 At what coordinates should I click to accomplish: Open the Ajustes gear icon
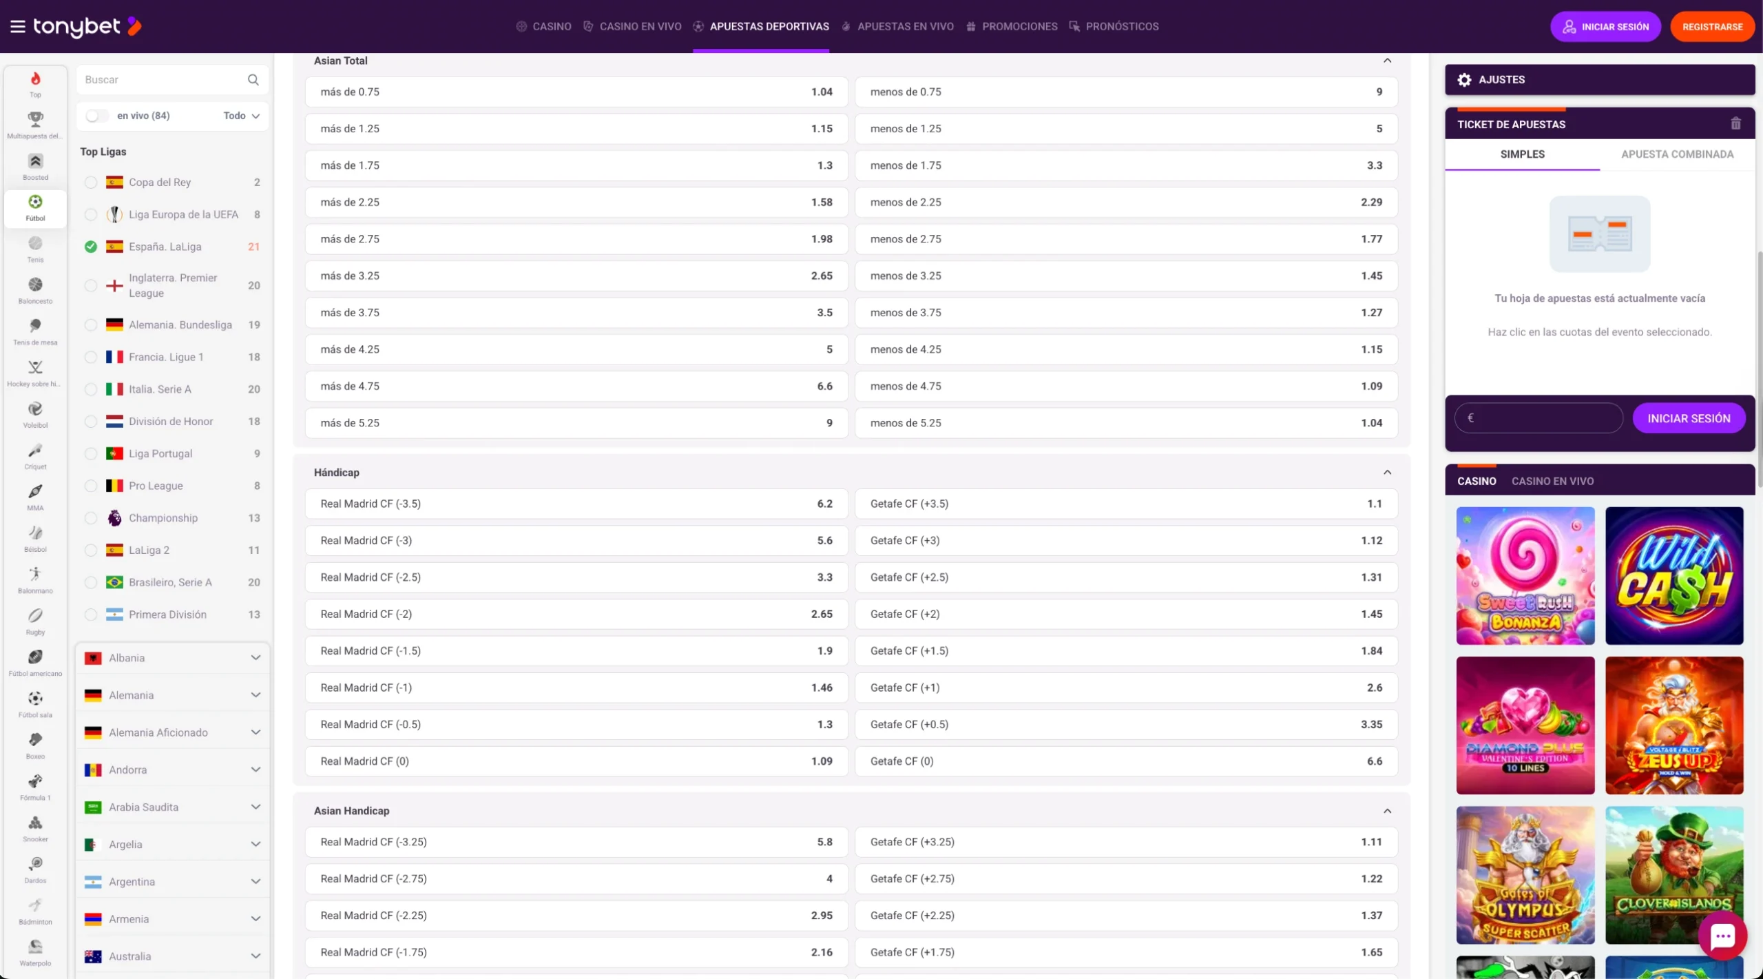tap(1465, 80)
